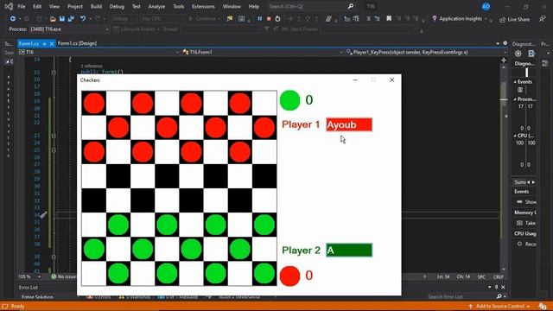Click the feedback icon beside Live Share

click(542, 19)
